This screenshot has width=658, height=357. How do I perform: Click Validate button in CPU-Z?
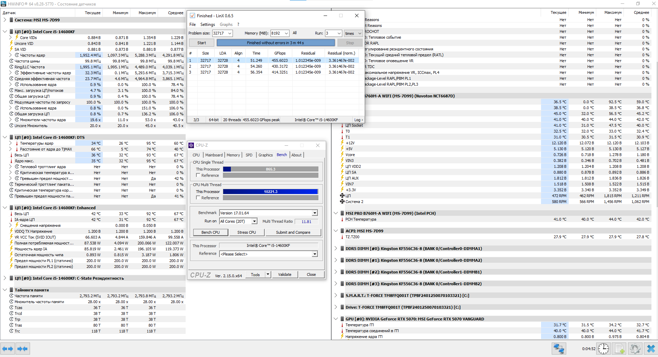tap(285, 274)
